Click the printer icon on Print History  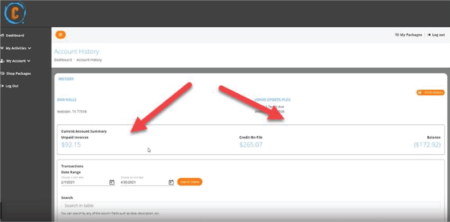tap(420, 92)
